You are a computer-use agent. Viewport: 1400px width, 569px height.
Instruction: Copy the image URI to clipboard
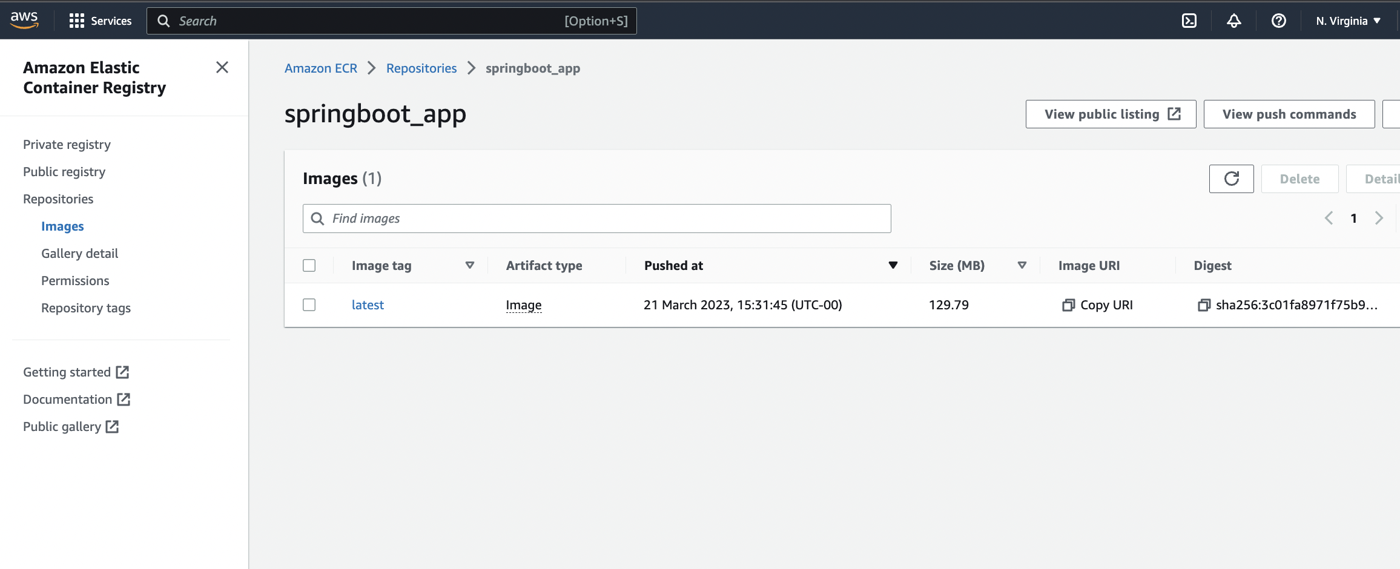coord(1096,304)
